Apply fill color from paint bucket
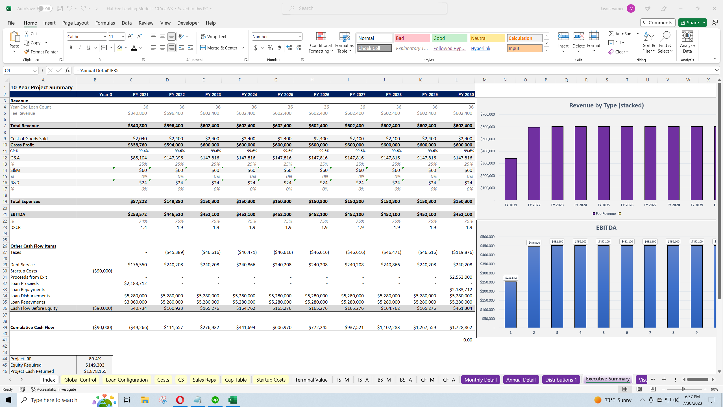Image resolution: width=723 pixels, height=407 pixels. click(120, 48)
